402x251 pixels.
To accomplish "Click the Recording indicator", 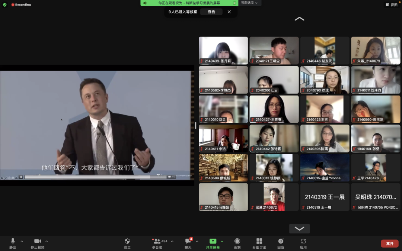I will pos(21,4).
